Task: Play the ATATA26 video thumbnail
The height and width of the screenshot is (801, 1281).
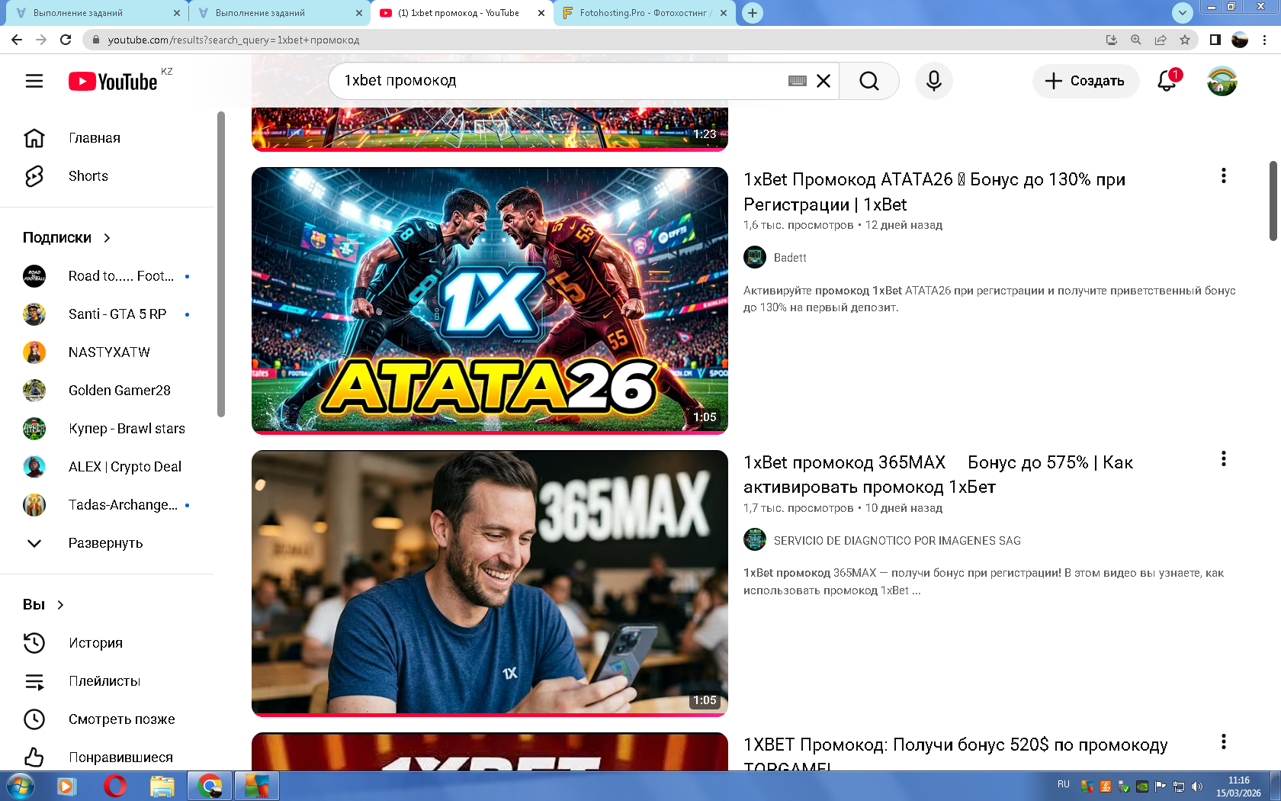Action: point(490,301)
